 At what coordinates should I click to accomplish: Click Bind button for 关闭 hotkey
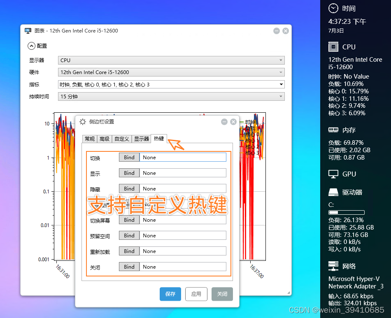coord(129,267)
